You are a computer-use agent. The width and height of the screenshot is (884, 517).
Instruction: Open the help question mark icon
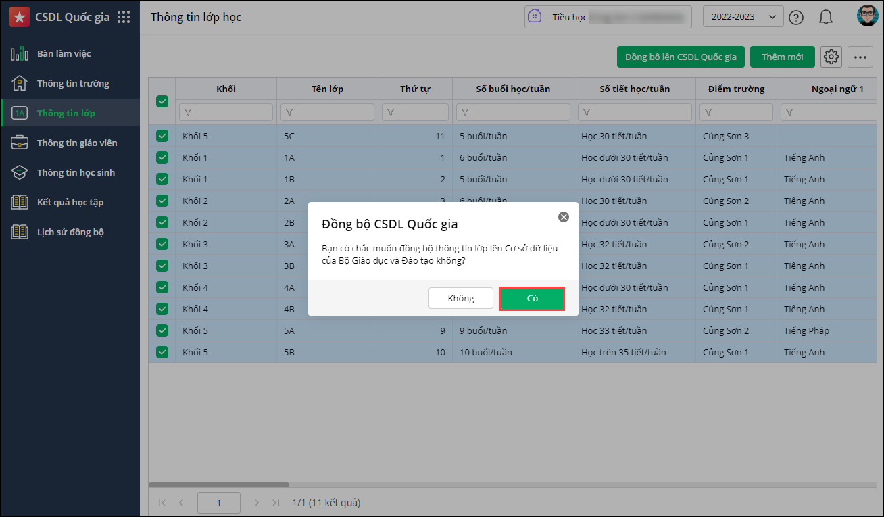(x=796, y=18)
